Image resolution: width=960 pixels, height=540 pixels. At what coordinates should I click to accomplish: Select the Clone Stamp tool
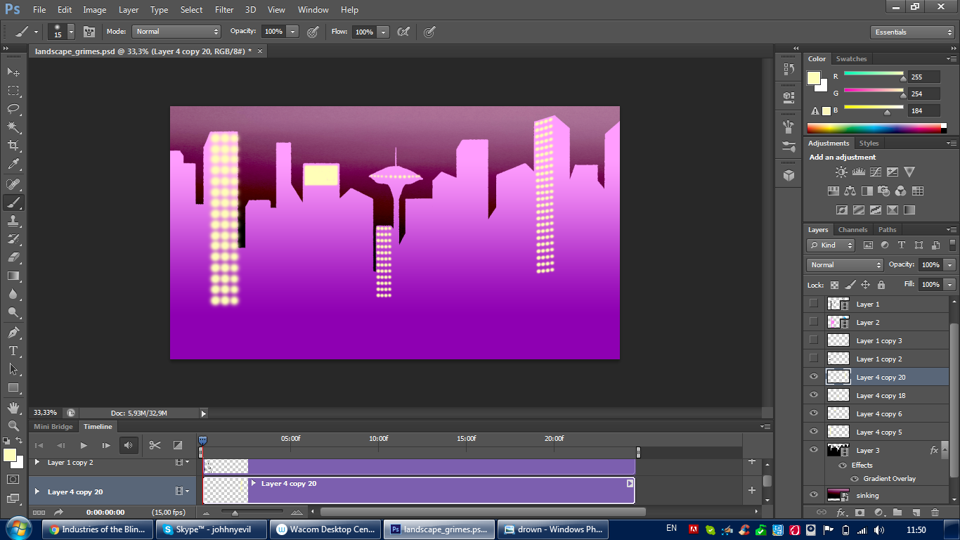(13, 221)
